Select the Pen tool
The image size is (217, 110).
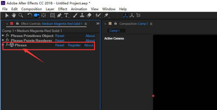click(x=59, y=15)
